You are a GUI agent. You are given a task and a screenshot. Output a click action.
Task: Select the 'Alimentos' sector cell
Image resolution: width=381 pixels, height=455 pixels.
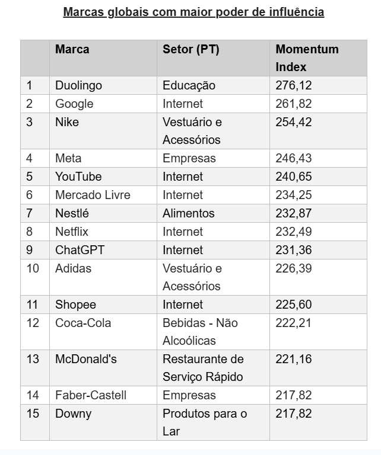pyautogui.click(x=188, y=213)
